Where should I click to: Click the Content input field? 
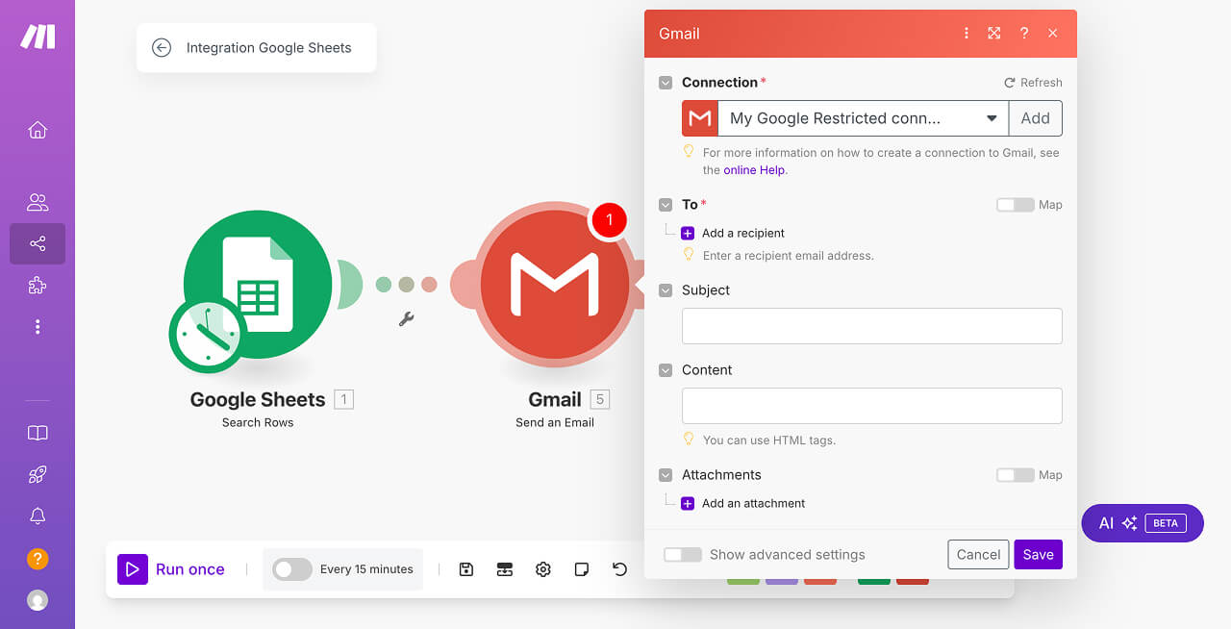872,406
